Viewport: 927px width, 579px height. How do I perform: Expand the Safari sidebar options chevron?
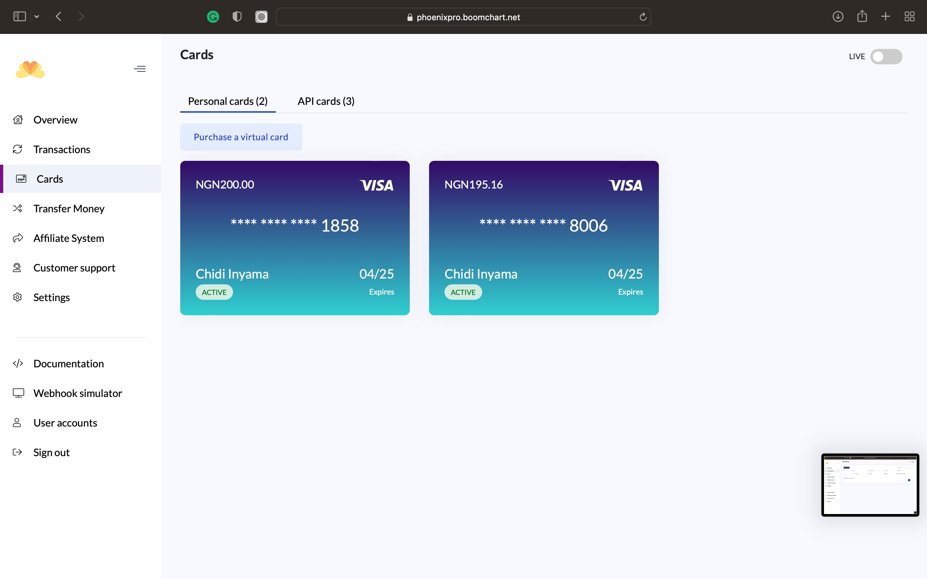37,16
